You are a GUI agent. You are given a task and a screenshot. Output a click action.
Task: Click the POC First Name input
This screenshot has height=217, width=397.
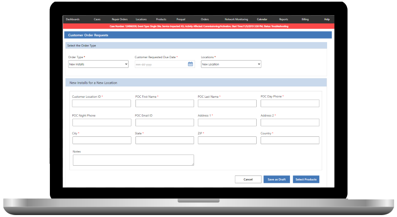point(164,104)
